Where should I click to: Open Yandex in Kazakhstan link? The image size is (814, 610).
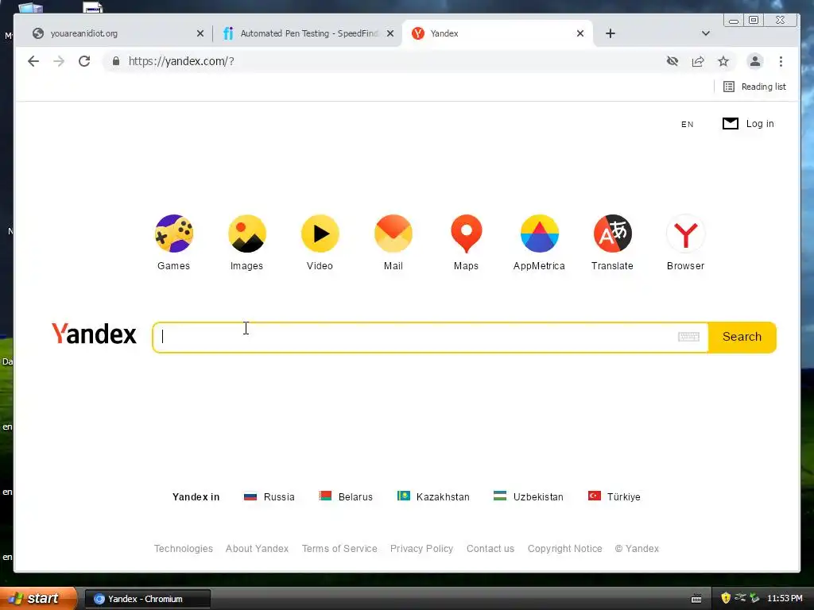(433, 497)
